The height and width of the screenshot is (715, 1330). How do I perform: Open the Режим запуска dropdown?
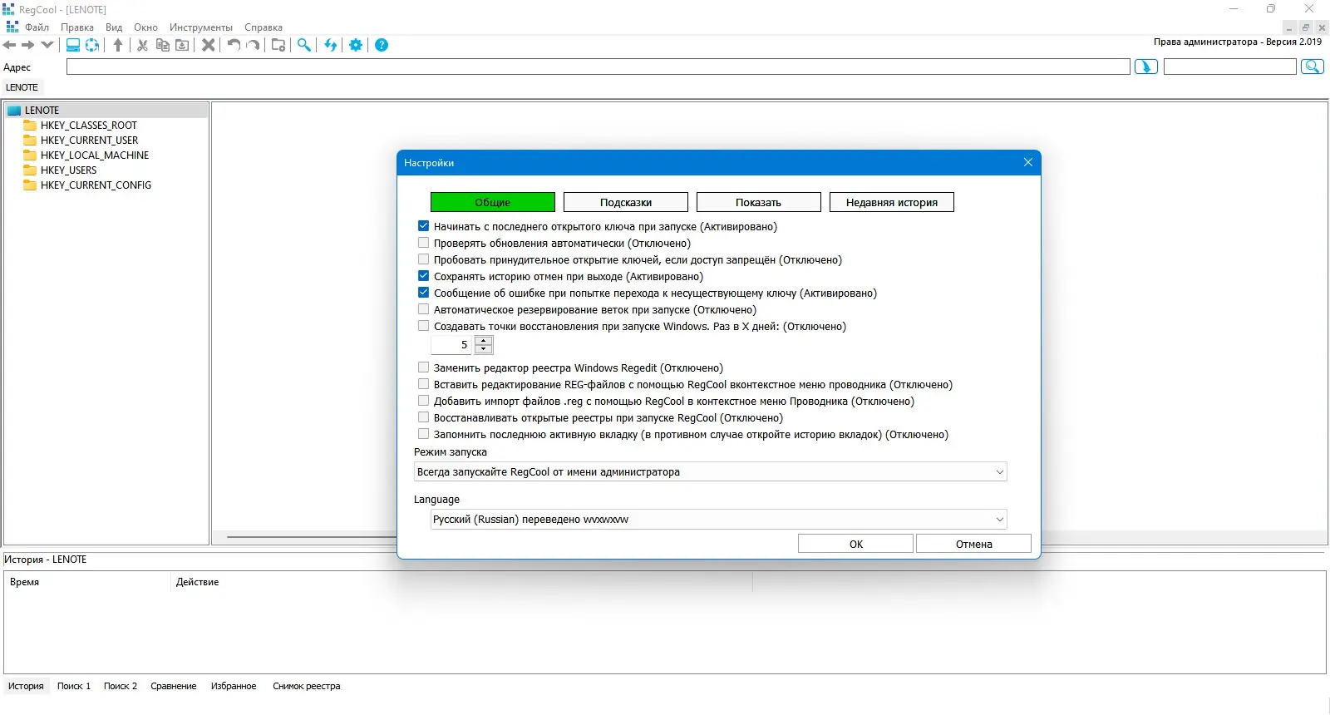[x=711, y=472]
